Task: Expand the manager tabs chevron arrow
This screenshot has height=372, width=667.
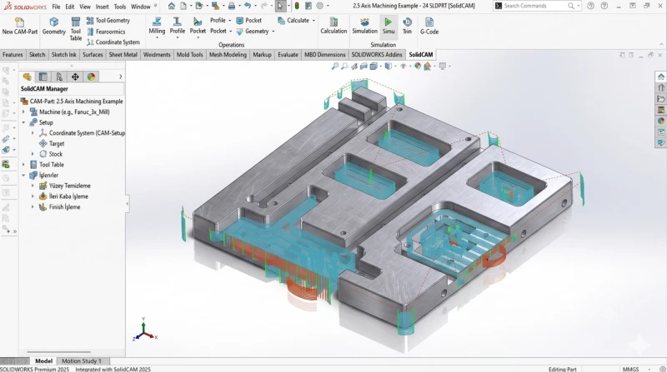Action: (120, 77)
